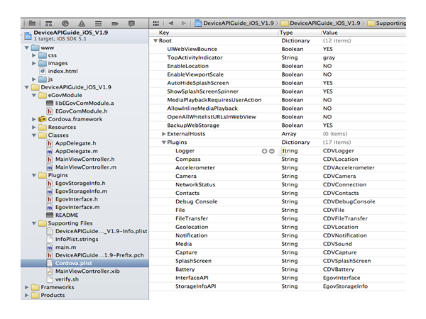Click the minus button on Logger row
This screenshot has width=426, height=319.
[x=272, y=151]
